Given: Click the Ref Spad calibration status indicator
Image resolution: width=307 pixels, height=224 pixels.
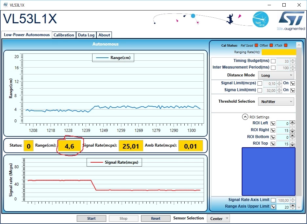Looking at the screenshot, I should pos(256,46).
